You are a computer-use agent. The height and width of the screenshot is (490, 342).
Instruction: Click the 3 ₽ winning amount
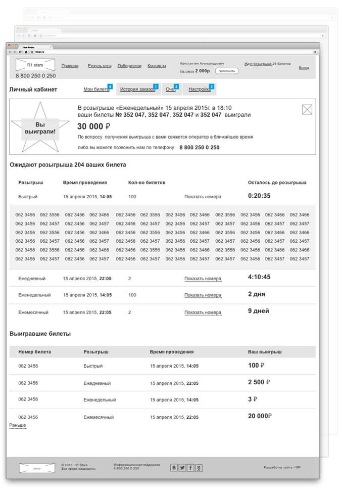tap(253, 399)
